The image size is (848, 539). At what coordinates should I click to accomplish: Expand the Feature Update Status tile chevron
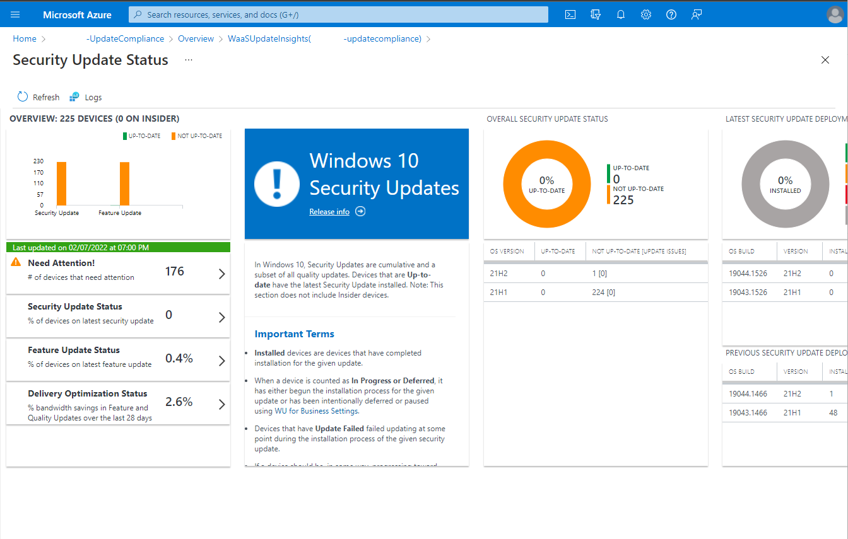coord(221,361)
